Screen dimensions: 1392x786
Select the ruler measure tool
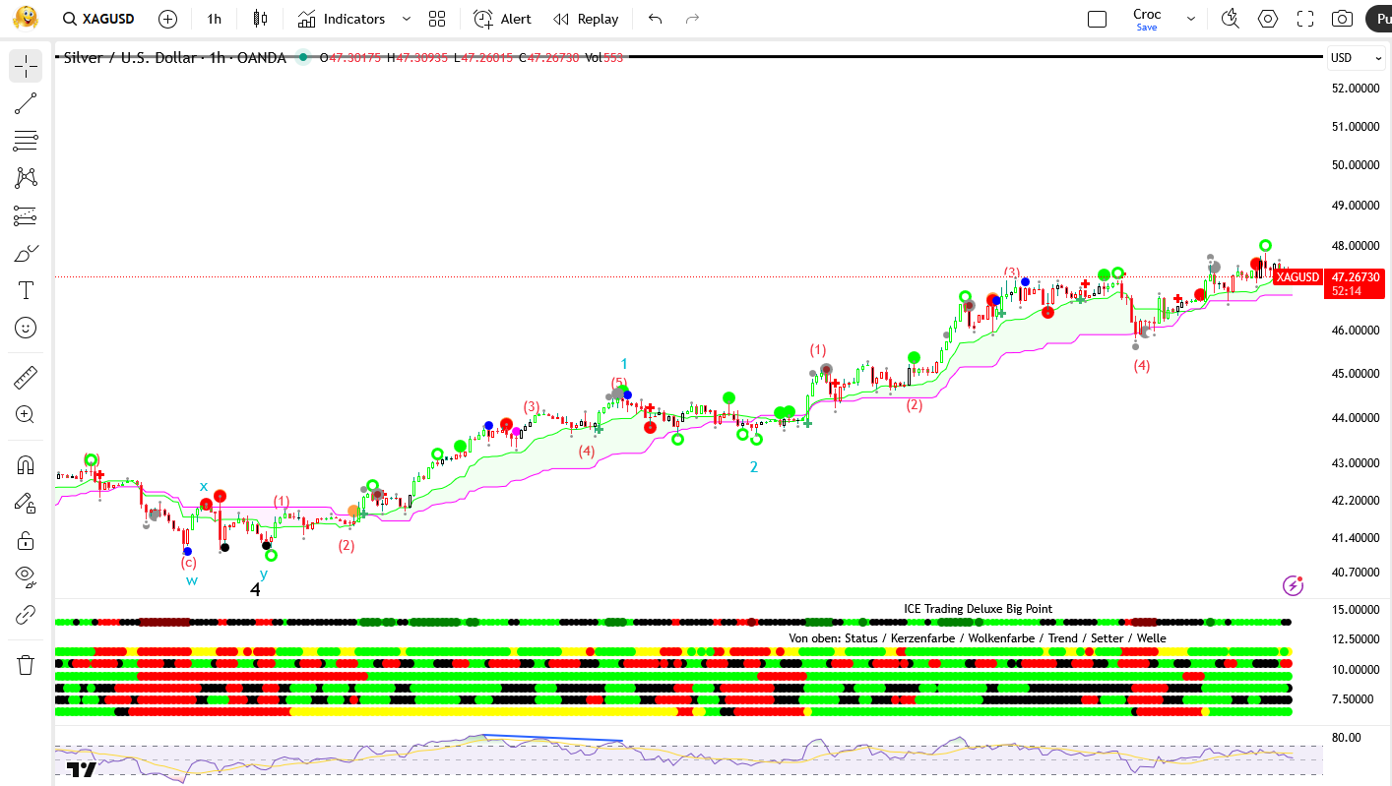tap(26, 377)
